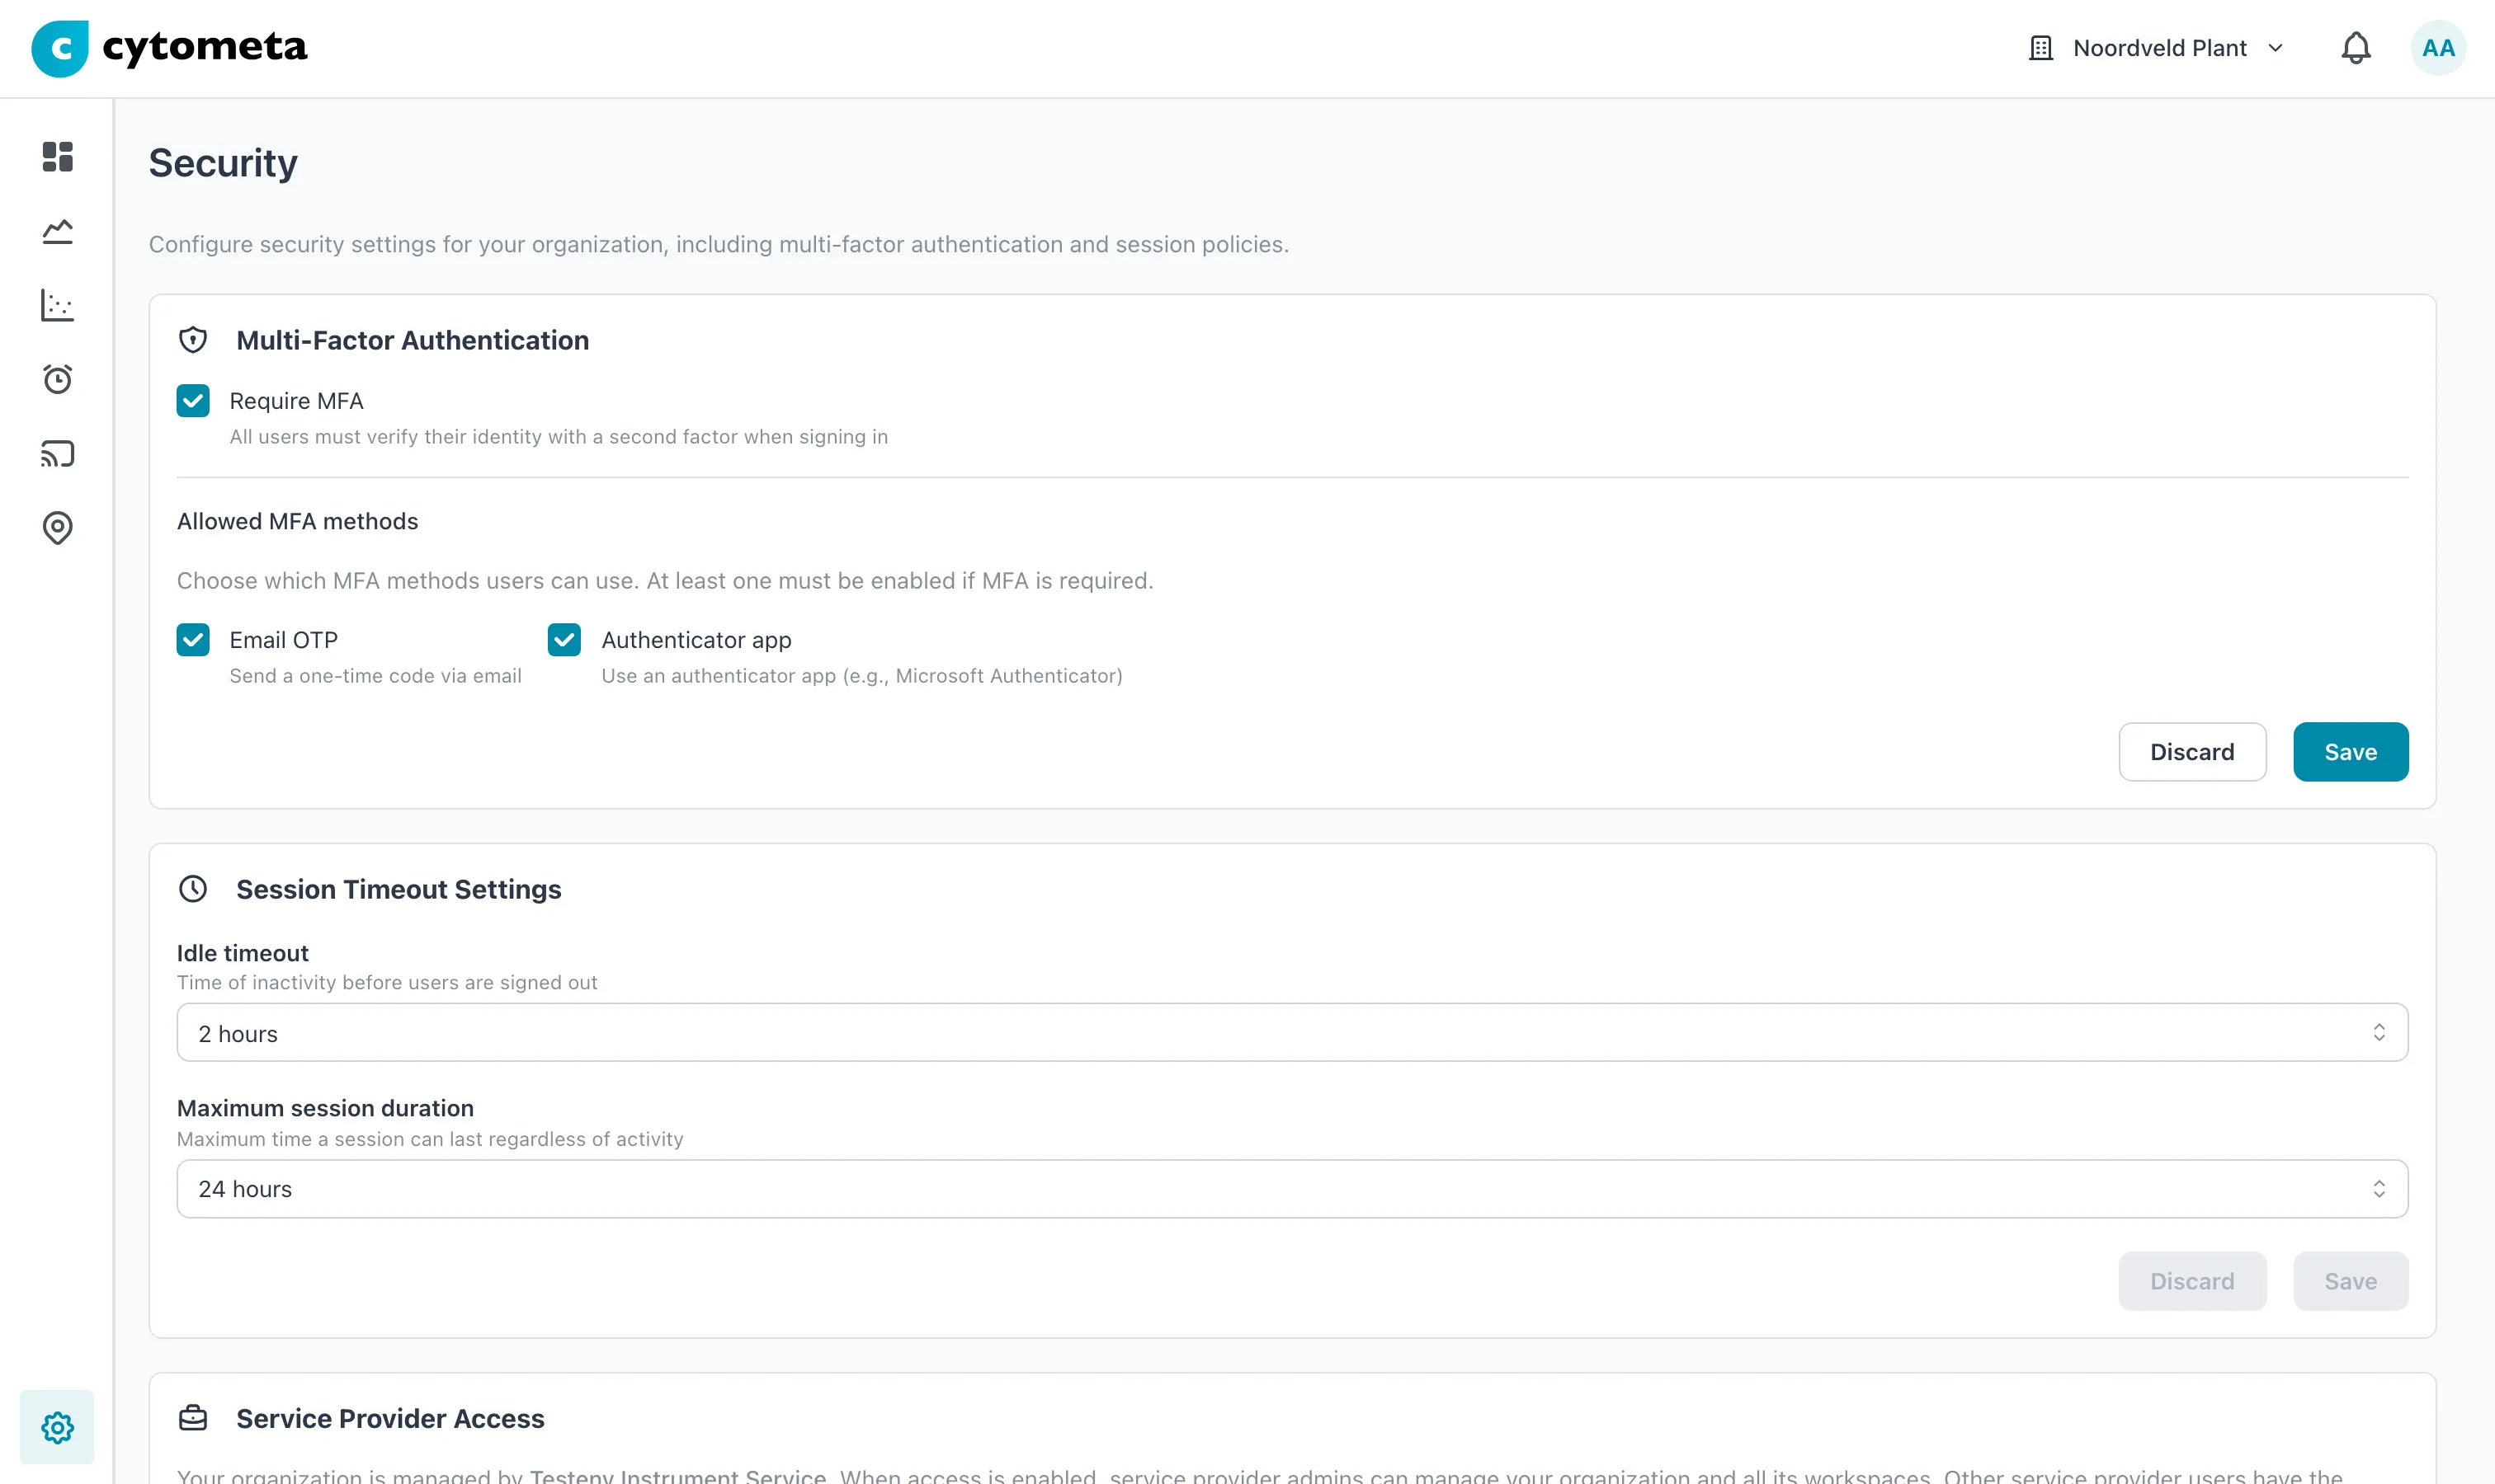Click the clock icon beside Session Timeout Settings
Viewport: 2495px width, 1484px height.
(x=193, y=889)
